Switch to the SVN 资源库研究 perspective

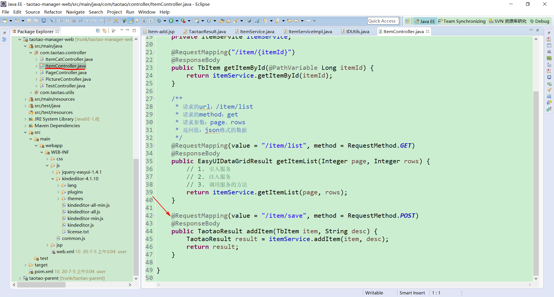click(x=507, y=21)
